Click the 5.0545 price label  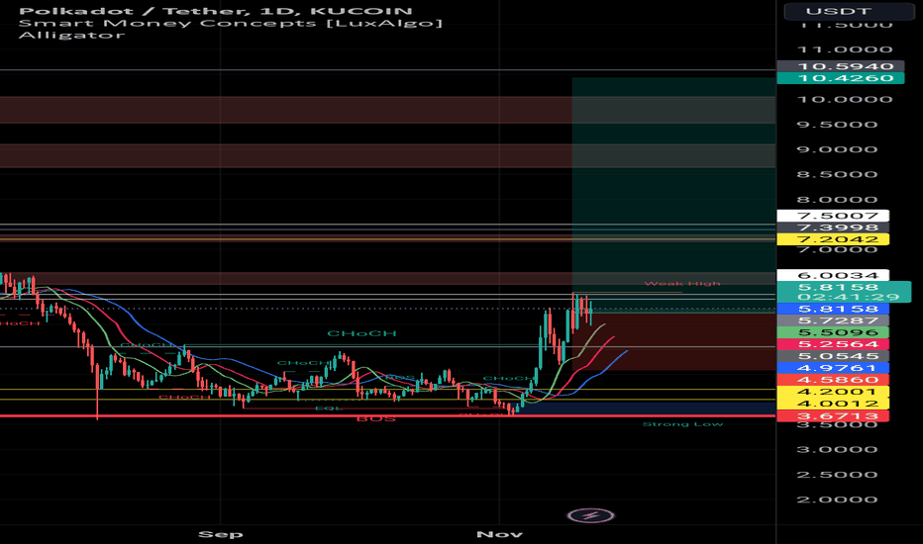click(x=833, y=356)
